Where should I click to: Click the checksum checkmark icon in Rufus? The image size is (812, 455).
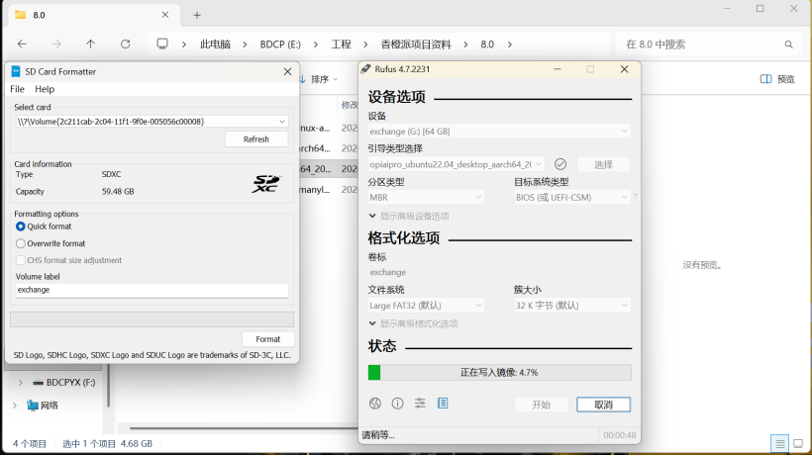560,164
